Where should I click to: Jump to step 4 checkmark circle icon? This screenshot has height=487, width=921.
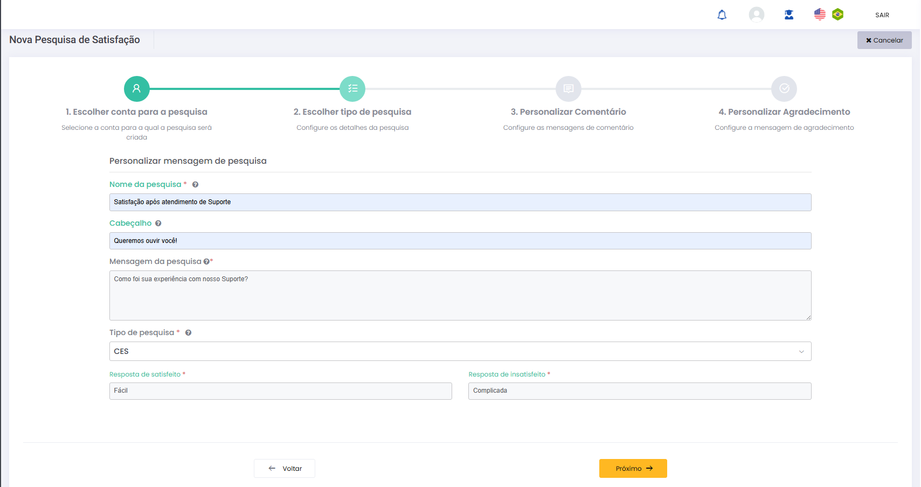784,89
